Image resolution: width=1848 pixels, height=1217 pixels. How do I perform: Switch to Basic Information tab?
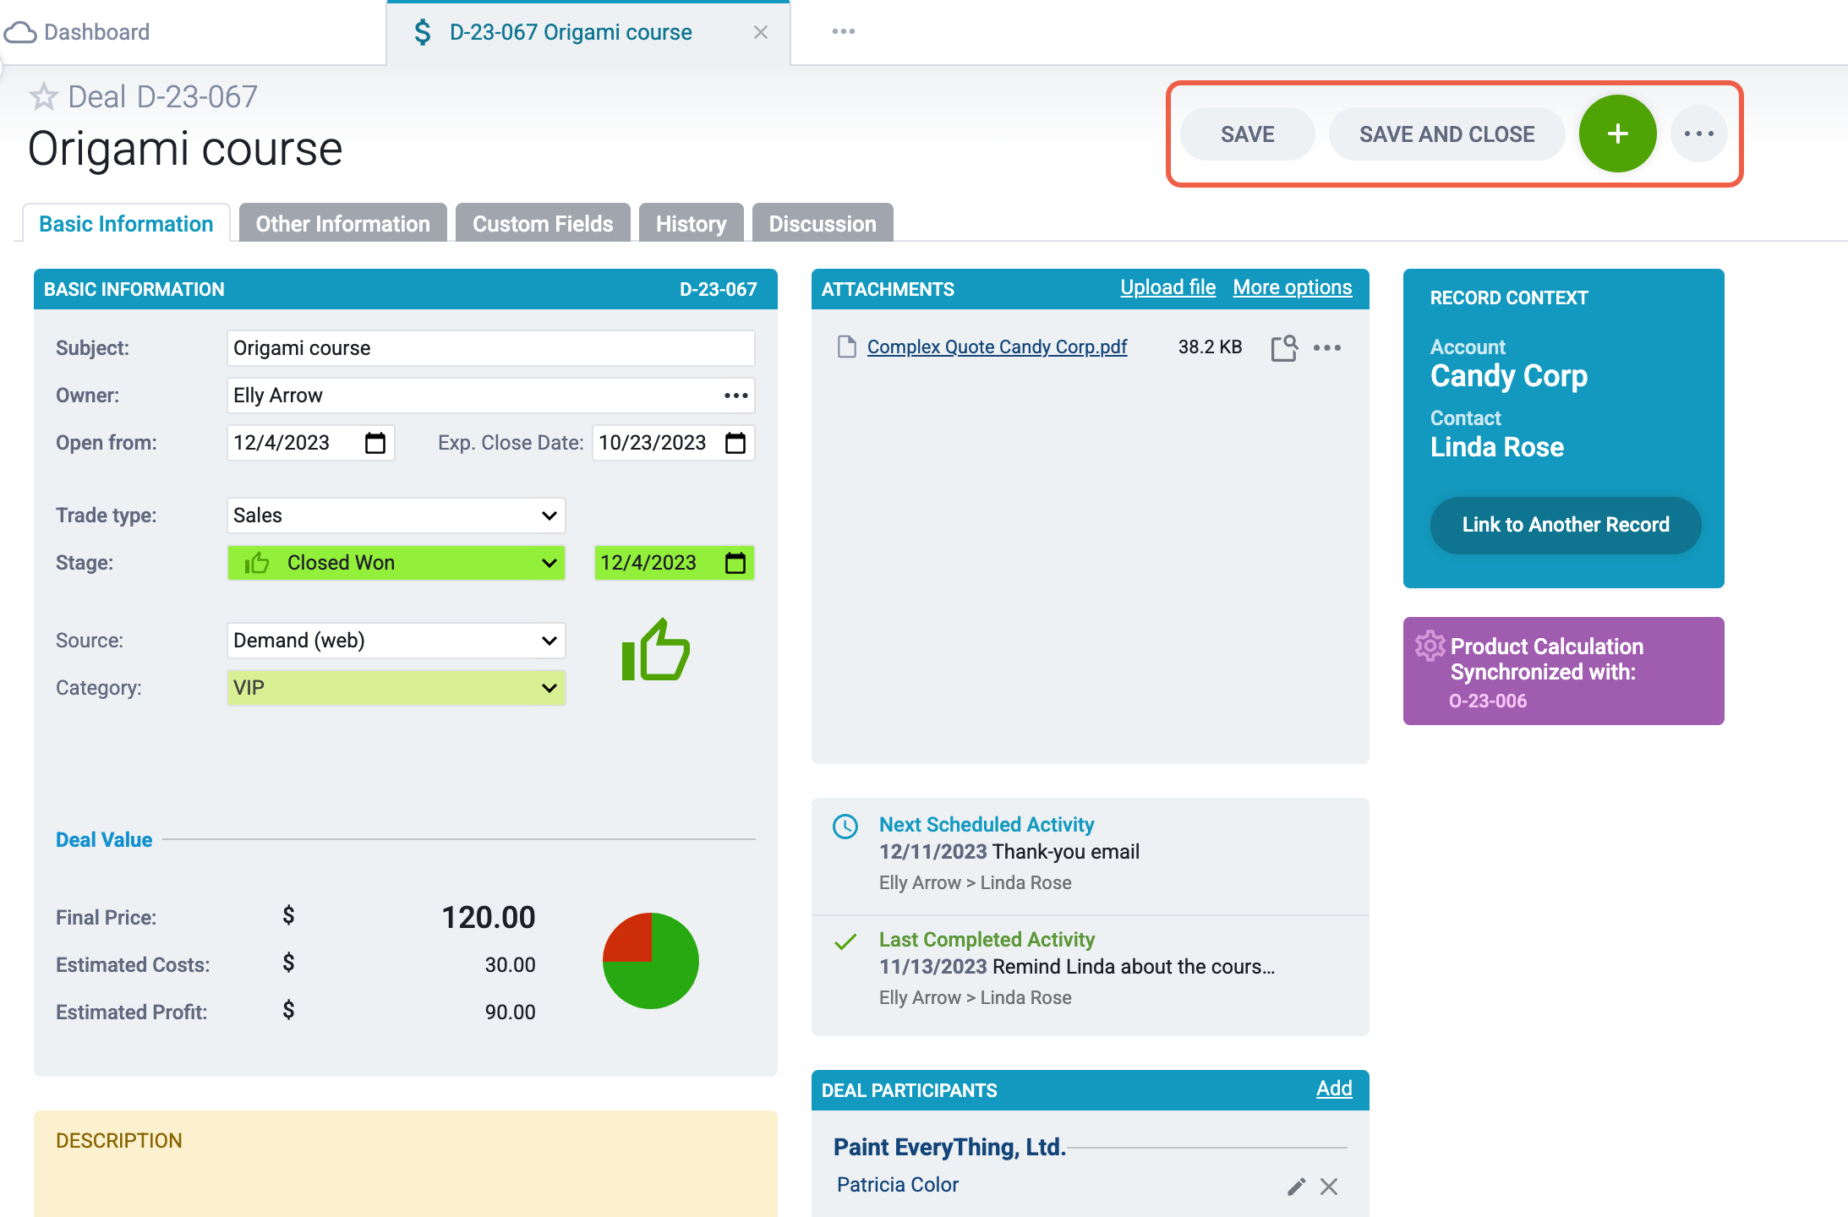coord(126,224)
